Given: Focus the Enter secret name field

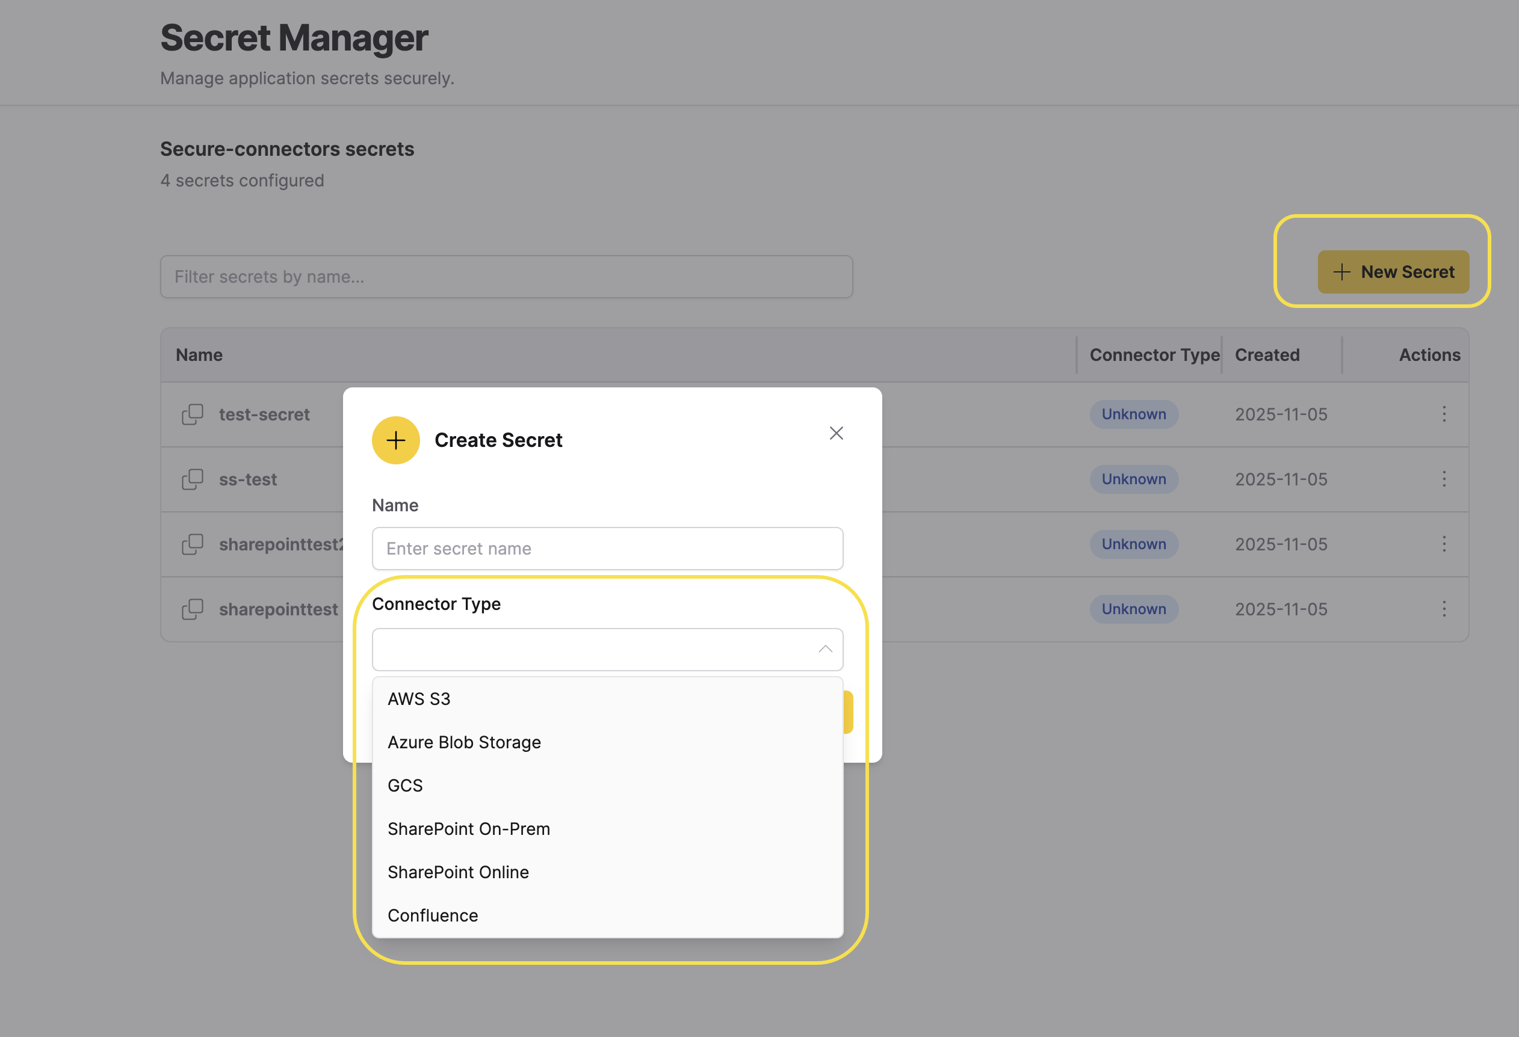Looking at the screenshot, I should (x=607, y=548).
